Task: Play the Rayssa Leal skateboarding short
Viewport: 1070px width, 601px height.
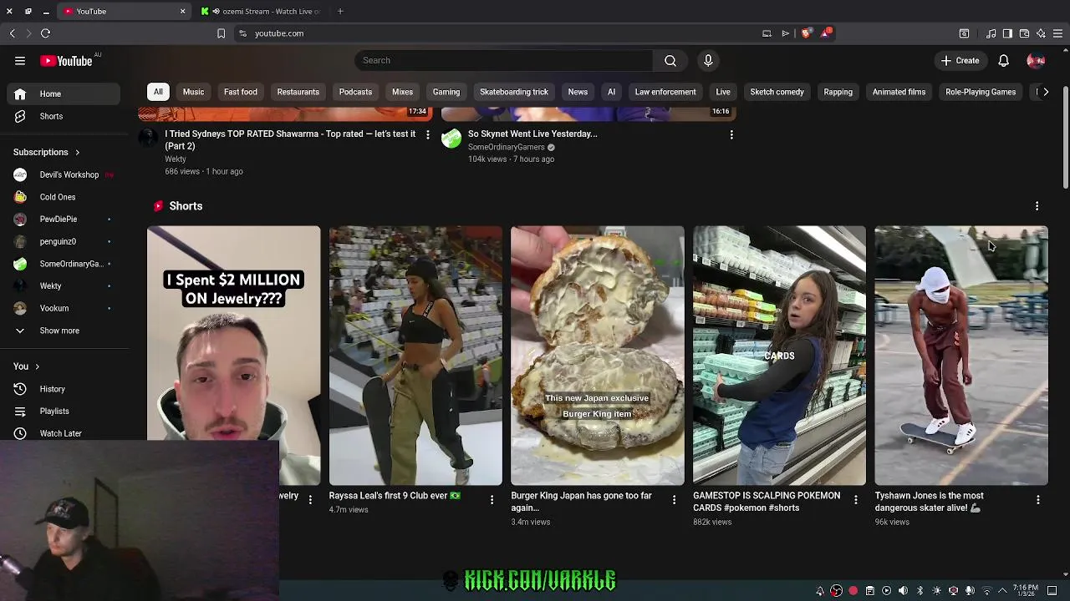Action: 415,356
